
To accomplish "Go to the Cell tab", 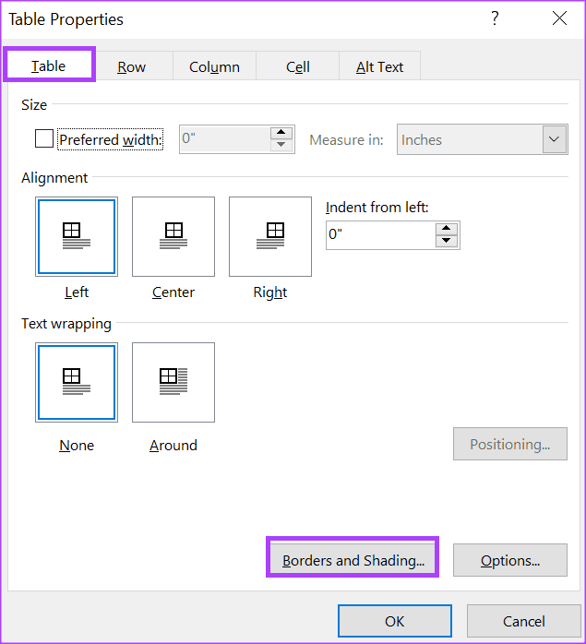I will pos(297,67).
